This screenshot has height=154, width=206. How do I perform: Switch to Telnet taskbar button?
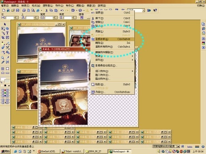click(x=72, y=151)
